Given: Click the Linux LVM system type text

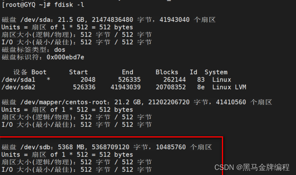Looking at the screenshot, I should tap(229, 87).
